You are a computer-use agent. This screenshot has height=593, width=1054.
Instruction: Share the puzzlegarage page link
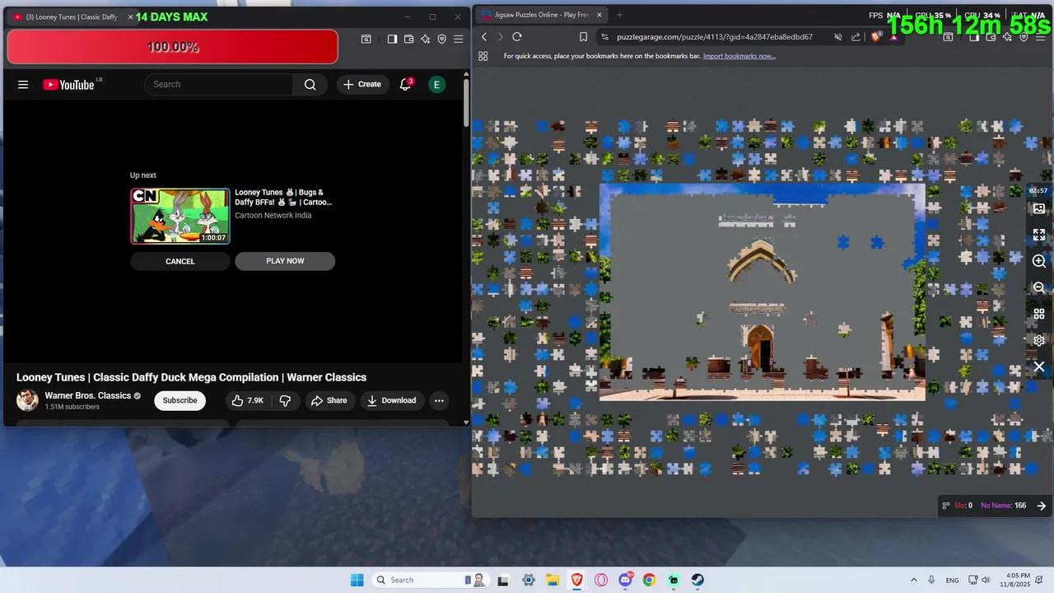point(856,37)
